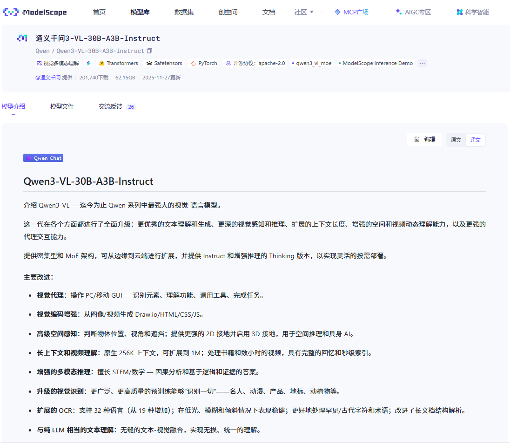Click the Qwen3-VL-30B-A3B-Instruct heading
510x443 pixels.
[x=88, y=181]
